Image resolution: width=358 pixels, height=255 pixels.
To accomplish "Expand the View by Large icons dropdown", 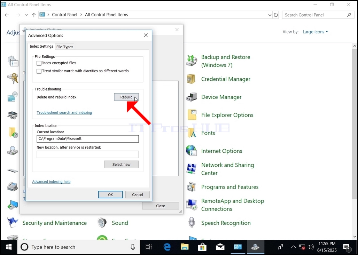I will tap(315, 32).
